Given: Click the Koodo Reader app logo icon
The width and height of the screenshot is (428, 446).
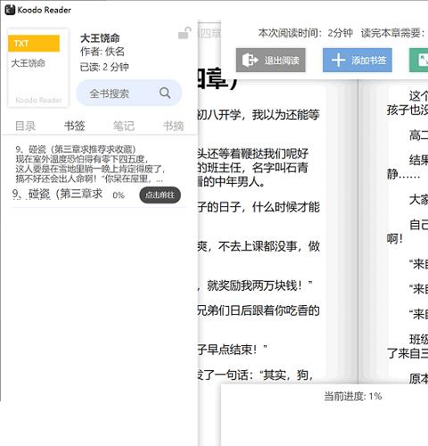Looking at the screenshot, I should point(10,10).
